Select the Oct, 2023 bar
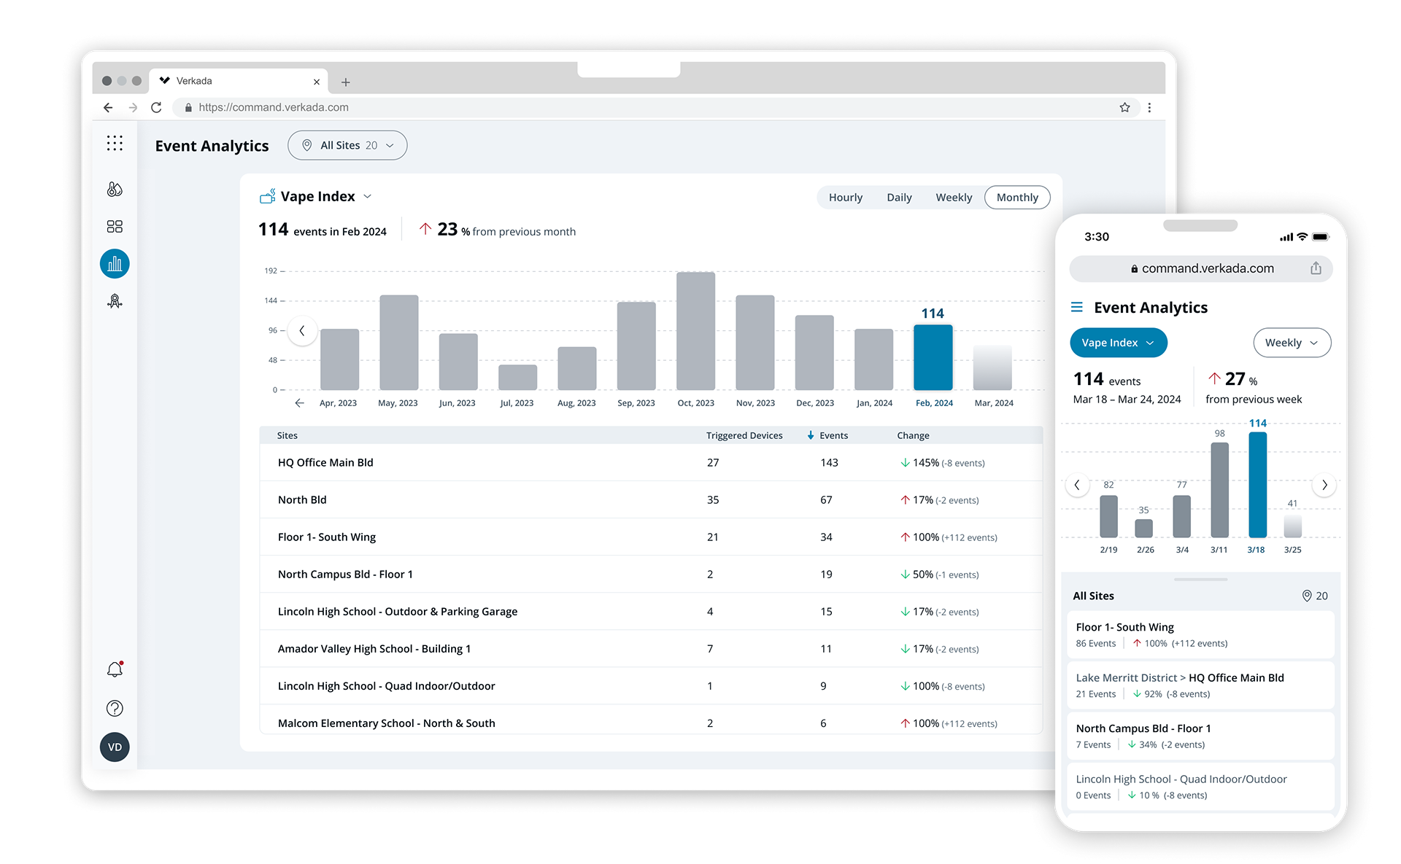The image size is (1401, 864). click(696, 331)
